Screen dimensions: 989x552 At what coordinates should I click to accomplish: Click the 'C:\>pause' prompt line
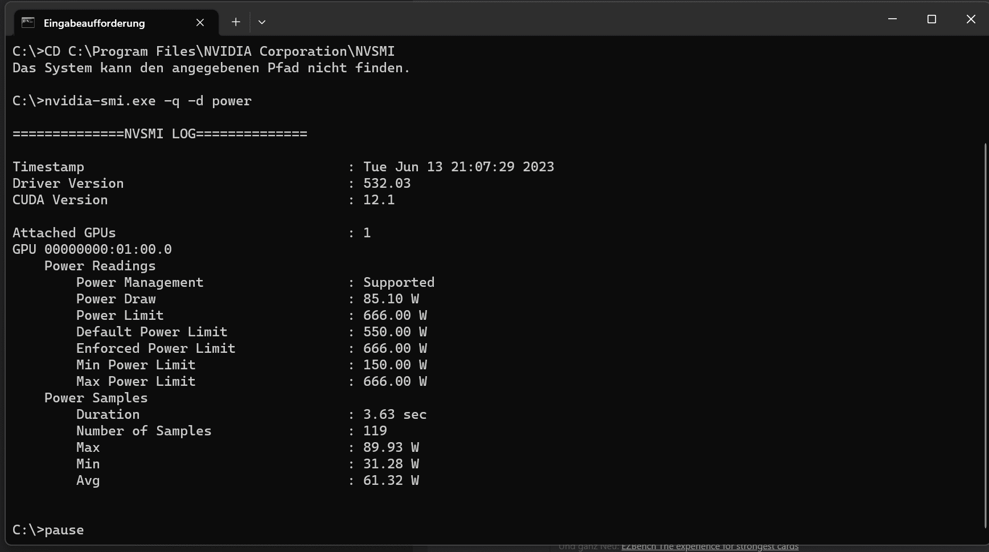tap(48, 530)
